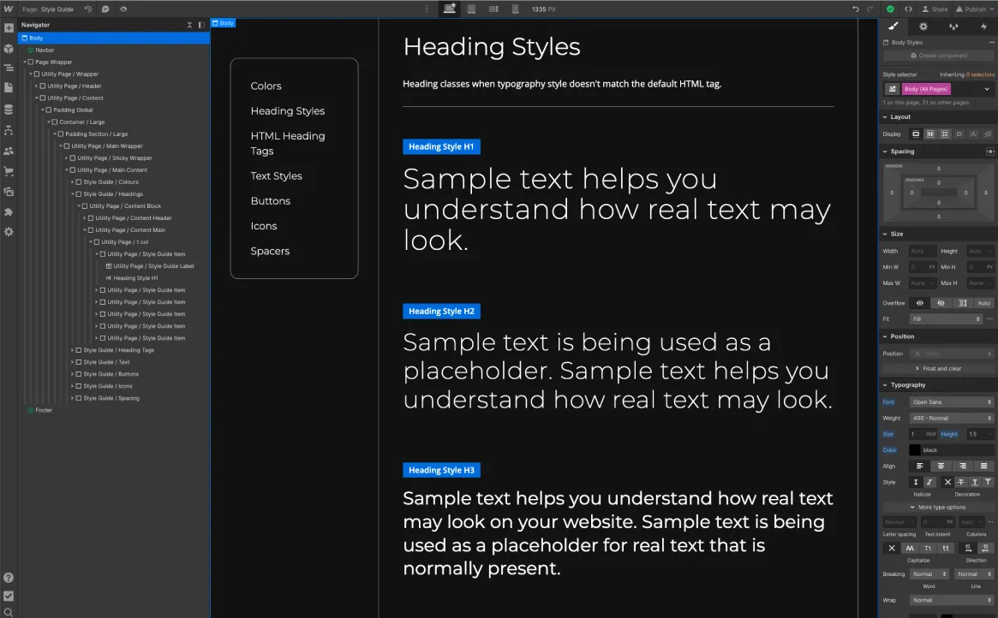Expand the Utility Page / Header tree item
Screen dimensions: 998x618
click(x=38, y=86)
